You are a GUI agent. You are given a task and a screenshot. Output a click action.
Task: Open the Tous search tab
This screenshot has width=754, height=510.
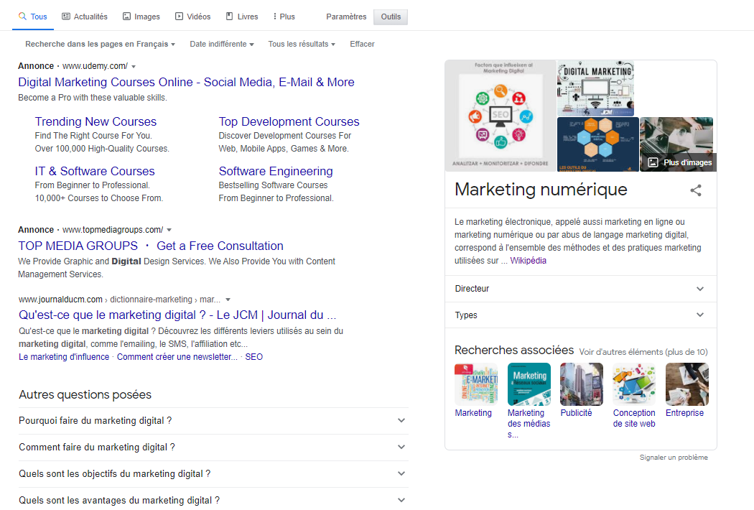tap(33, 17)
